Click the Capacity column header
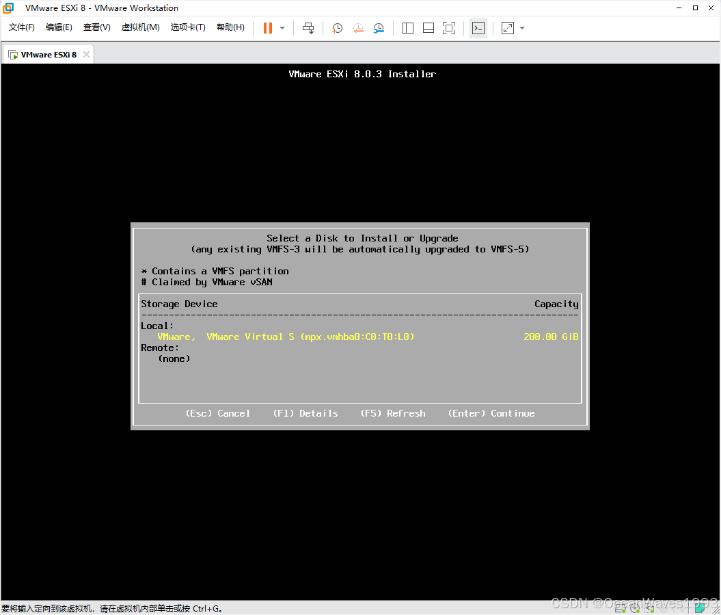 pyautogui.click(x=556, y=304)
